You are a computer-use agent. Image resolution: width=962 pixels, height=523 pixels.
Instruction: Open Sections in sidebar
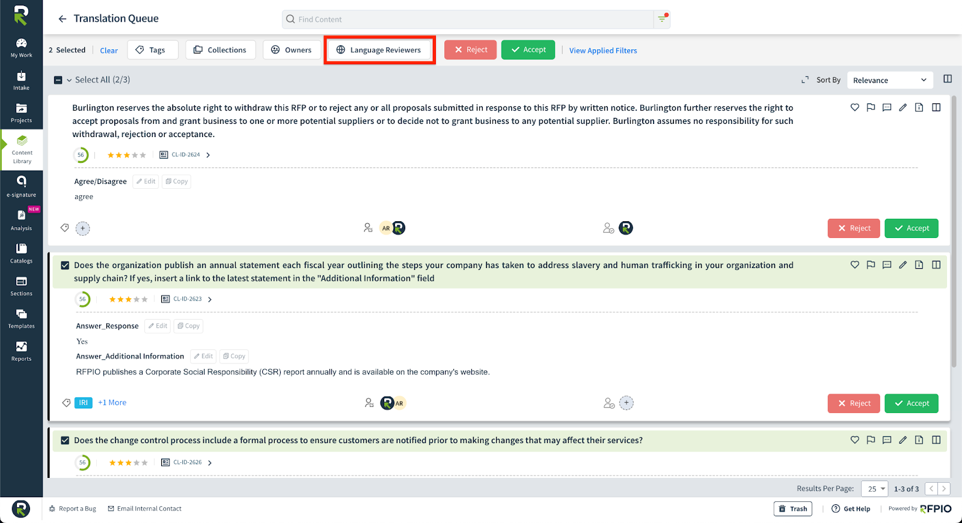[x=21, y=286]
